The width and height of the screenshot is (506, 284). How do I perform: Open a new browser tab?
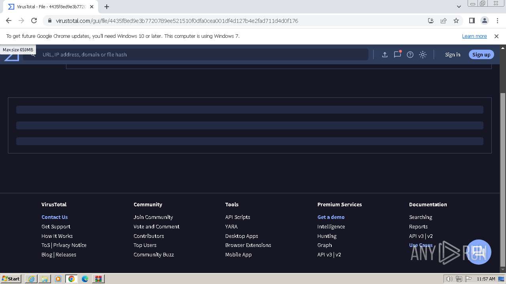click(x=107, y=7)
